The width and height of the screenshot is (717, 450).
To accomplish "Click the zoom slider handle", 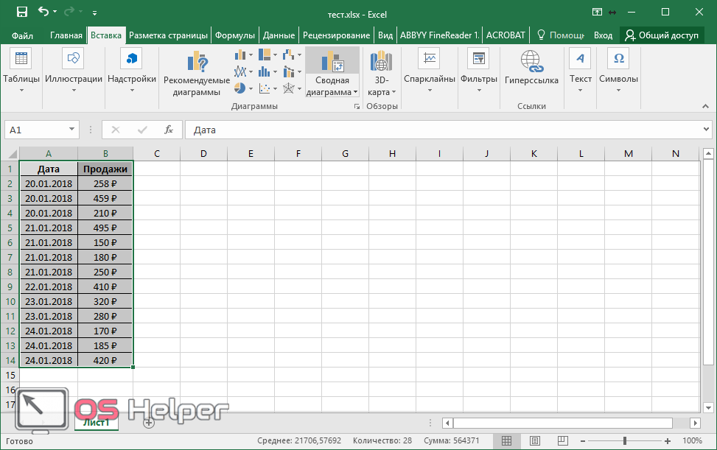I will [625, 440].
